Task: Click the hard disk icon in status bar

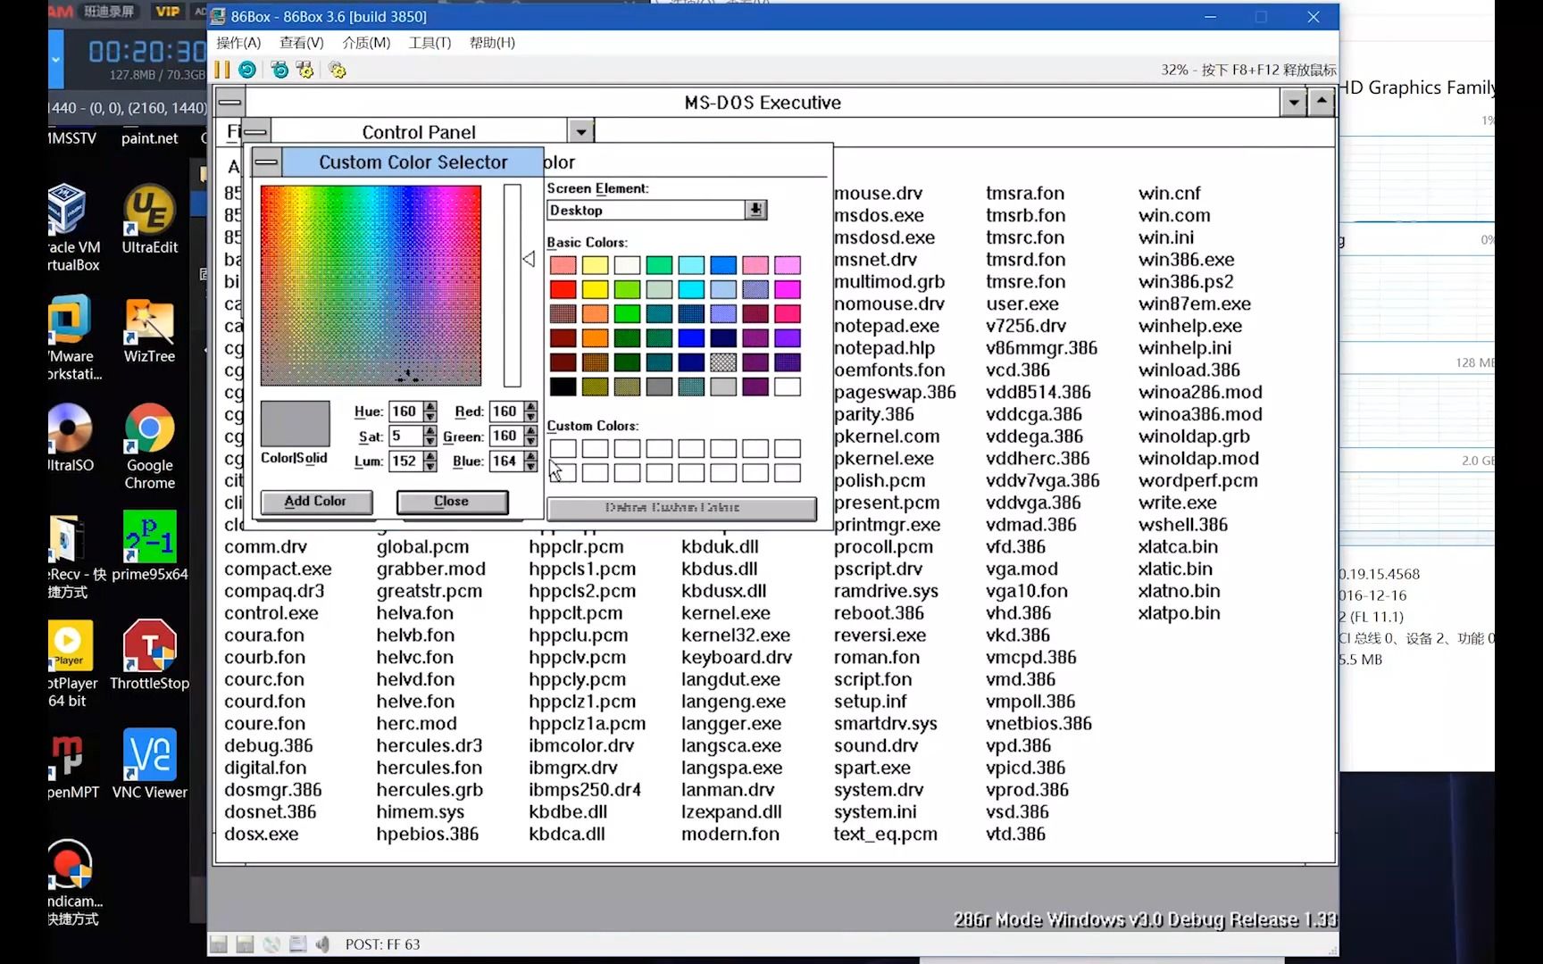Action: pyautogui.click(x=298, y=943)
